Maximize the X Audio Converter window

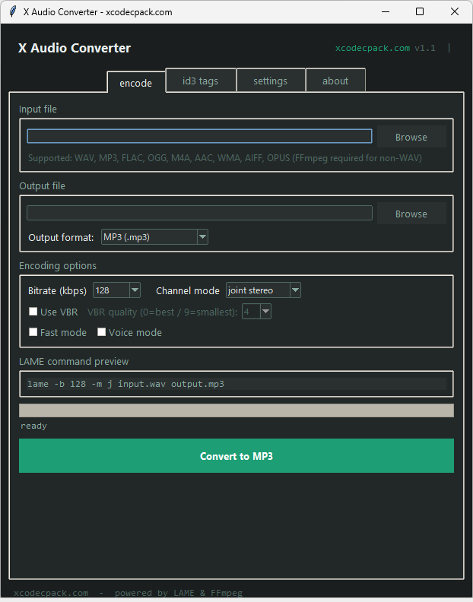420,12
